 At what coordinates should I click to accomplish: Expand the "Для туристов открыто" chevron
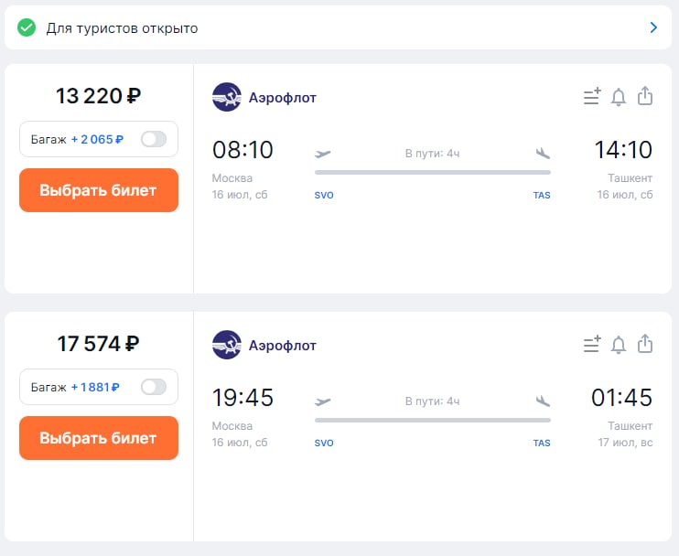[x=653, y=27]
